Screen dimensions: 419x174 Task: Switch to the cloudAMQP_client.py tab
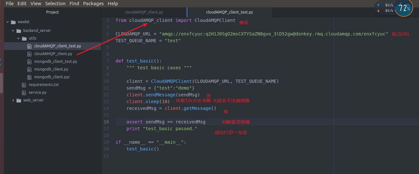pyautogui.click(x=144, y=12)
